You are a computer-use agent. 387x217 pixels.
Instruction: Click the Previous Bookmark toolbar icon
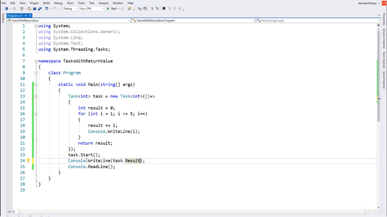169,9
